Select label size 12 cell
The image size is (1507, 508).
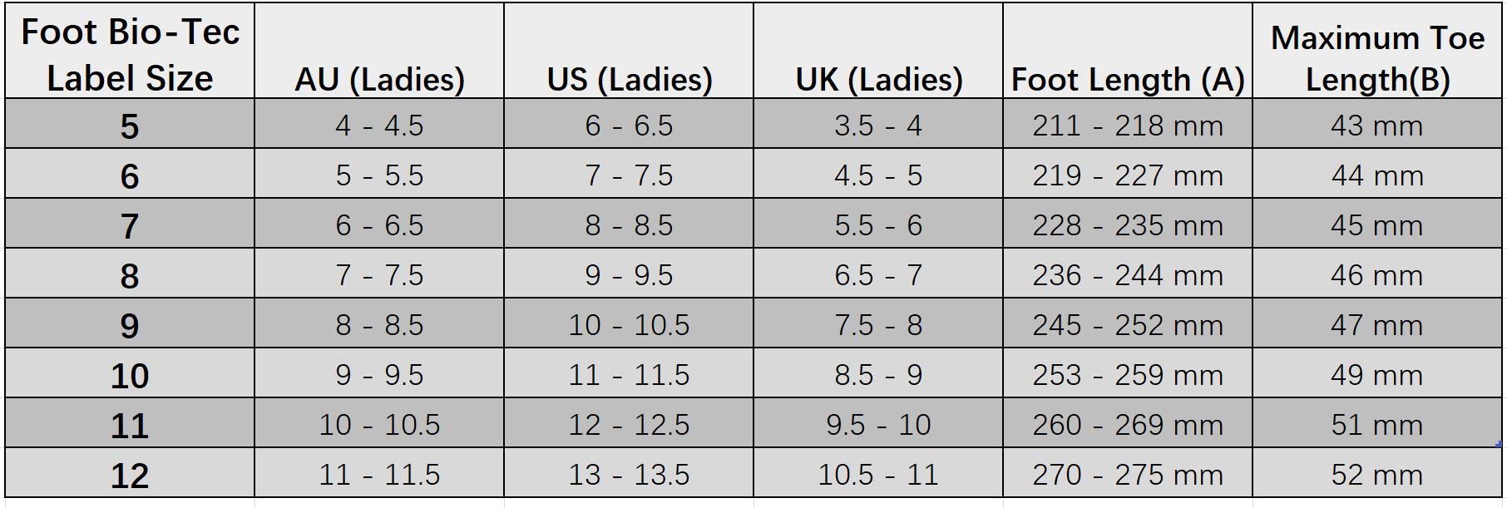(x=130, y=472)
